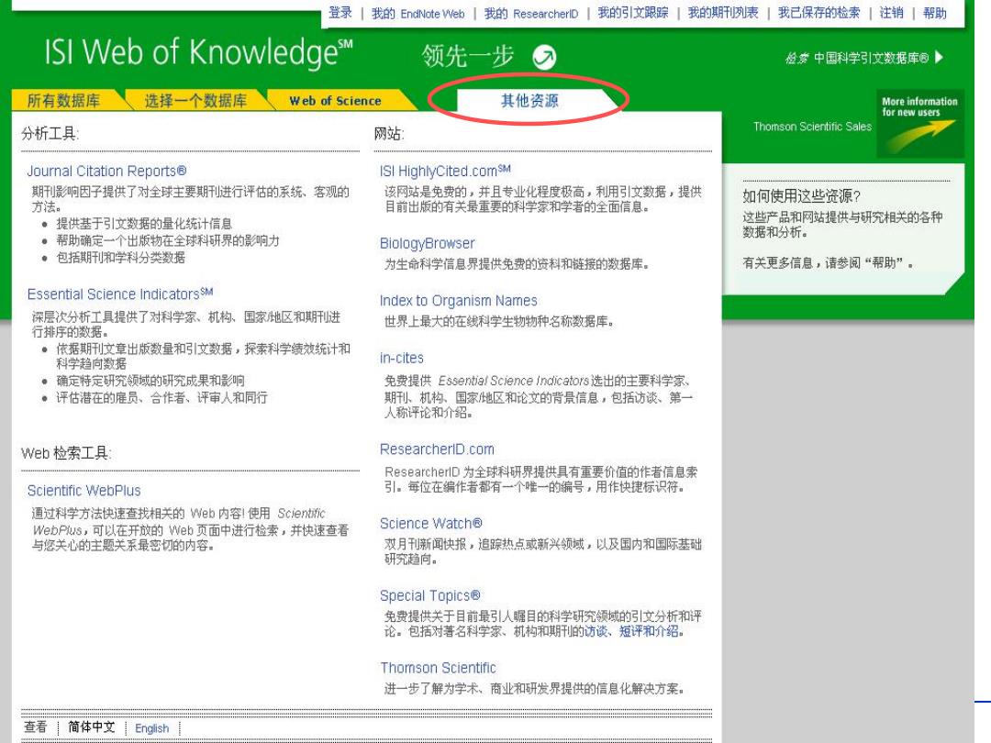Screen dimensions: 991x743
Task: Open Journal Citation Reports link
Action: click(106, 172)
